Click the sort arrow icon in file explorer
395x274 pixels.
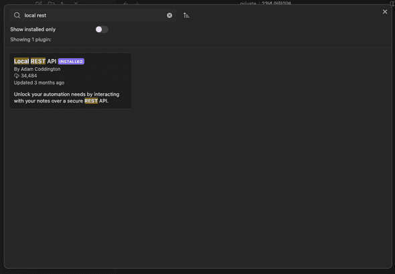tap(62, 3)
